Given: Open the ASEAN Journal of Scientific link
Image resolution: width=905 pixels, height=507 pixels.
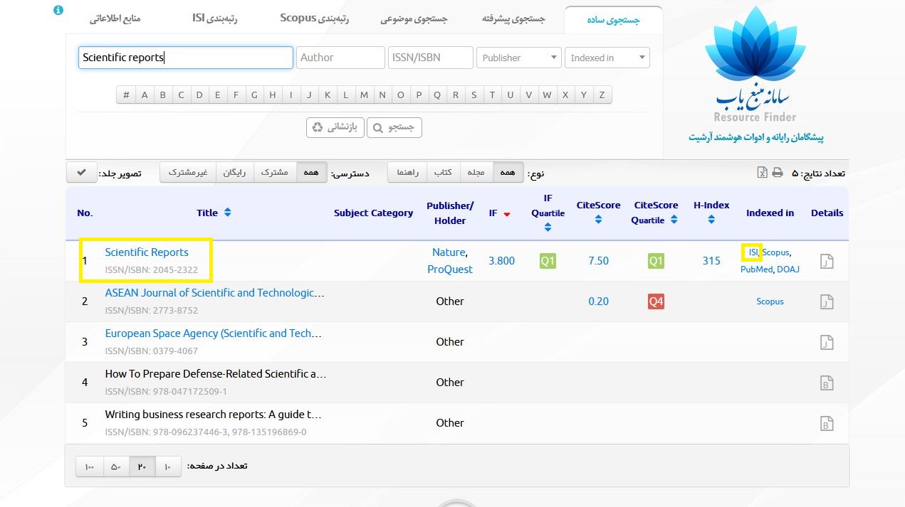Looking at the screenshot, I should (214, 292).
